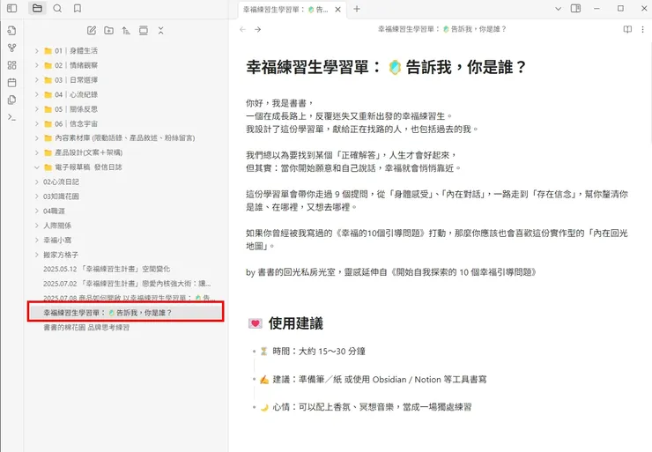Viewport: 652px width, 452px height.
Task: Select the 06｜信念宇宙 folder
Action: point(126,123)
